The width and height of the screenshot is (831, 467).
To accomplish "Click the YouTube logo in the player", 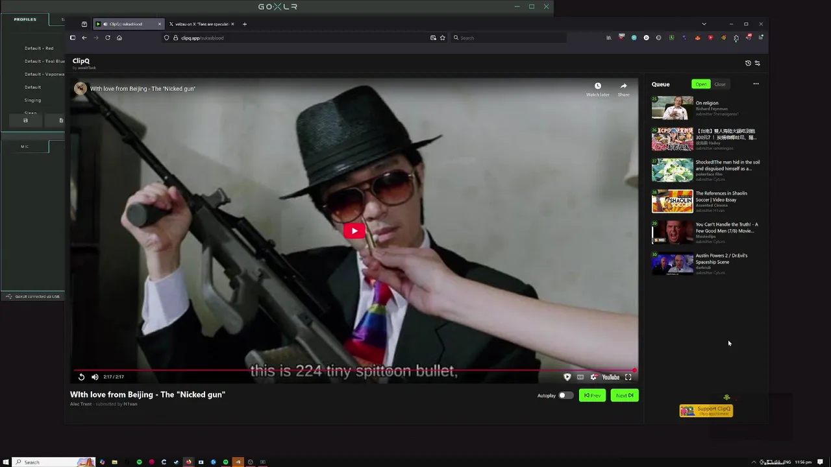I will point(610,377).
